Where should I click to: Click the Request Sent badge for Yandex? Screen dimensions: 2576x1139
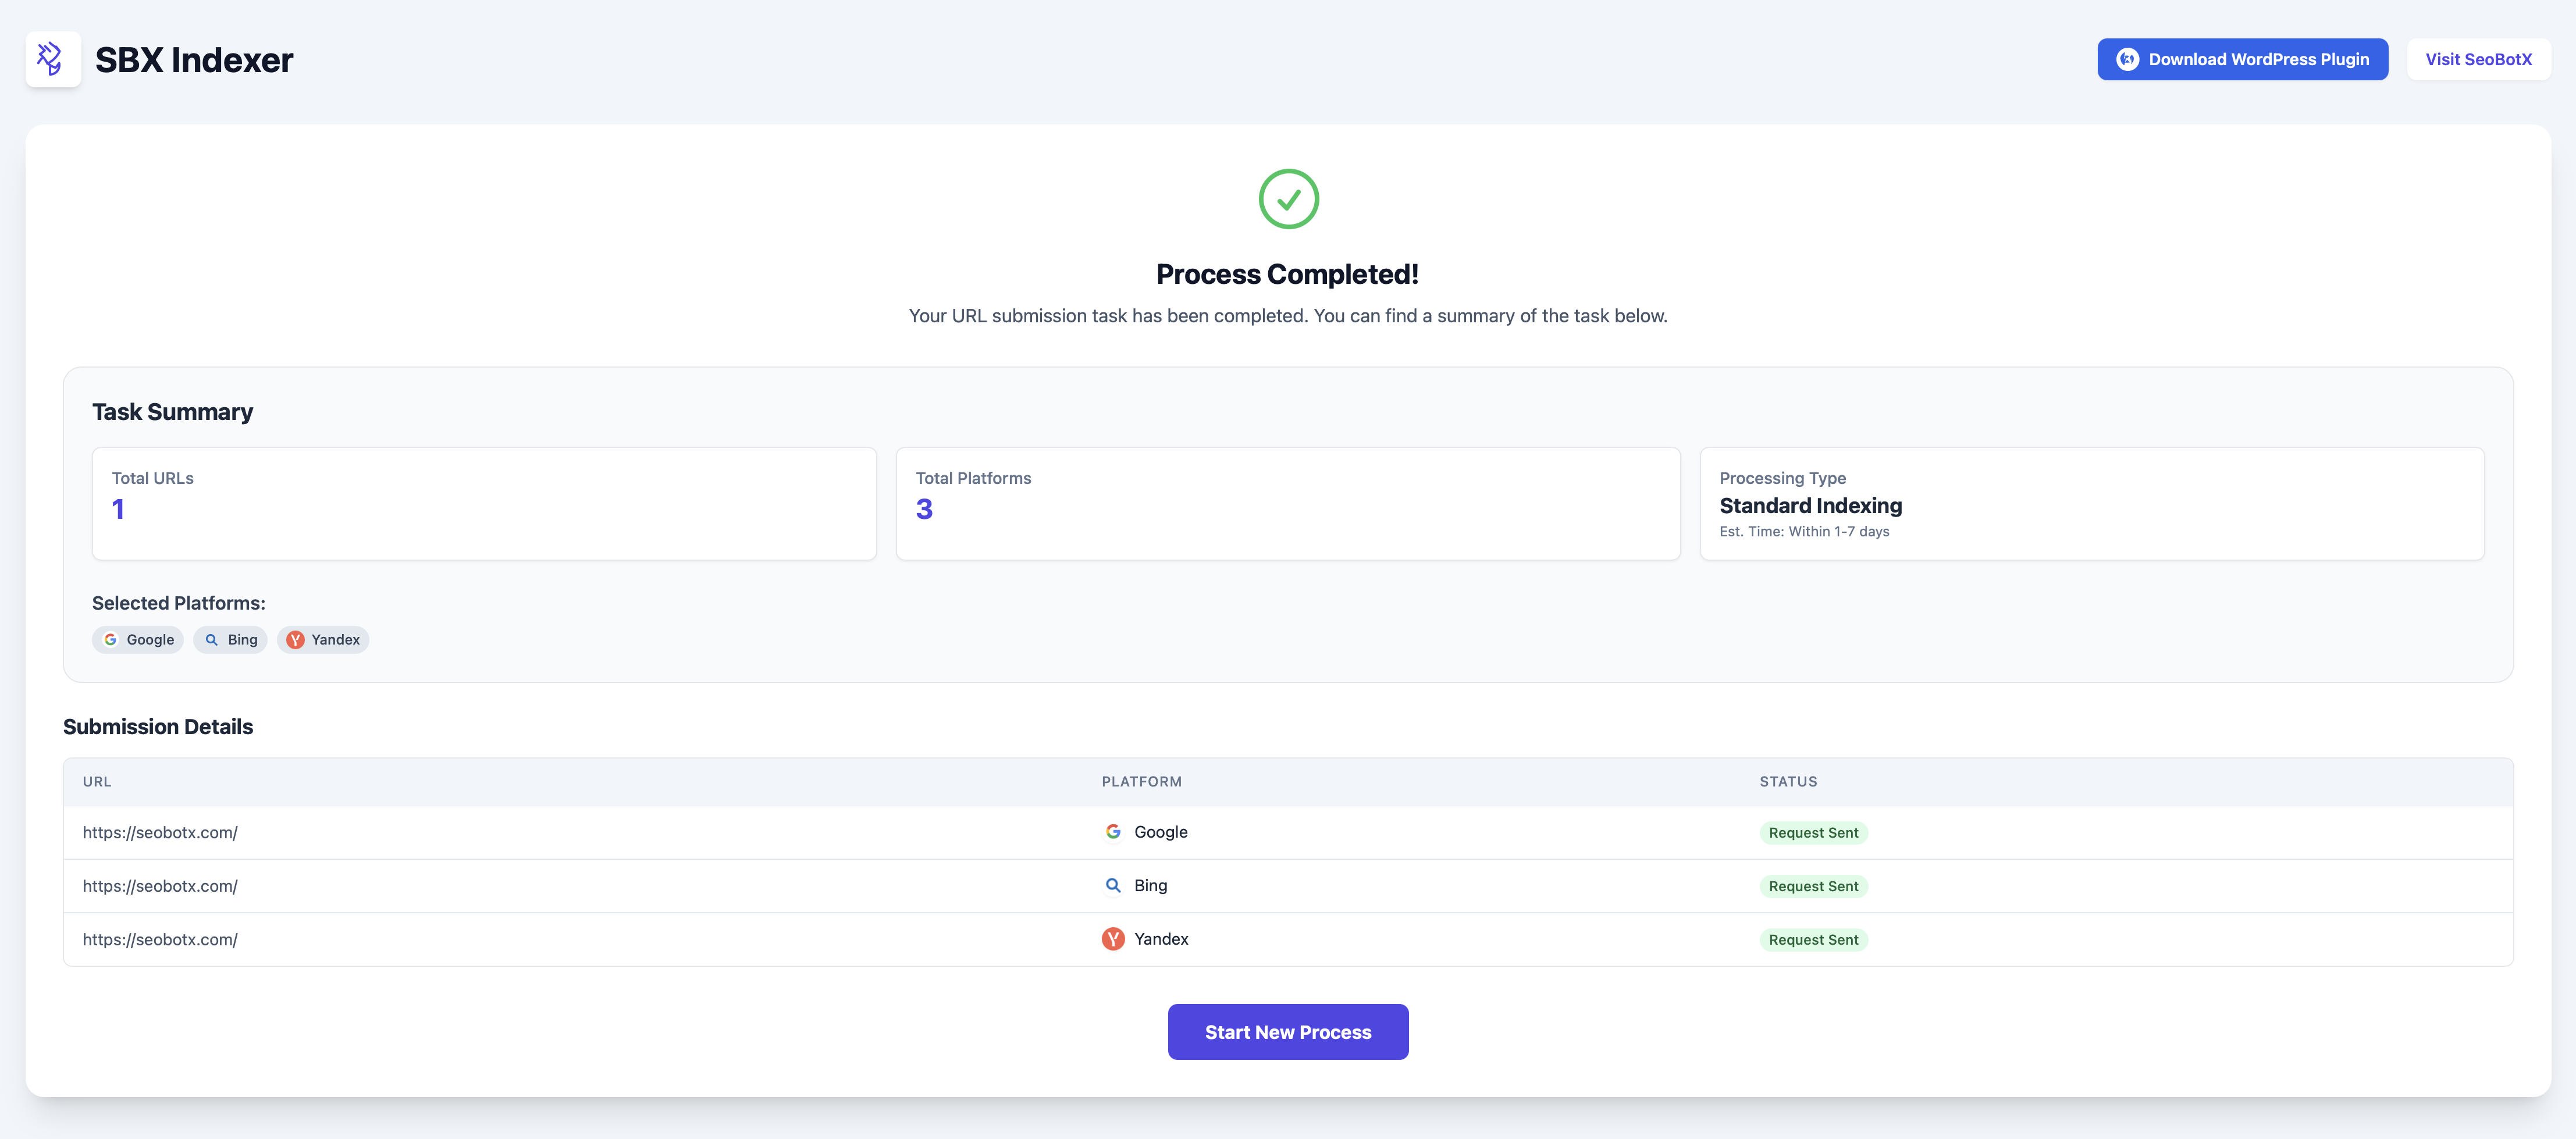(x=1813, y=940)
